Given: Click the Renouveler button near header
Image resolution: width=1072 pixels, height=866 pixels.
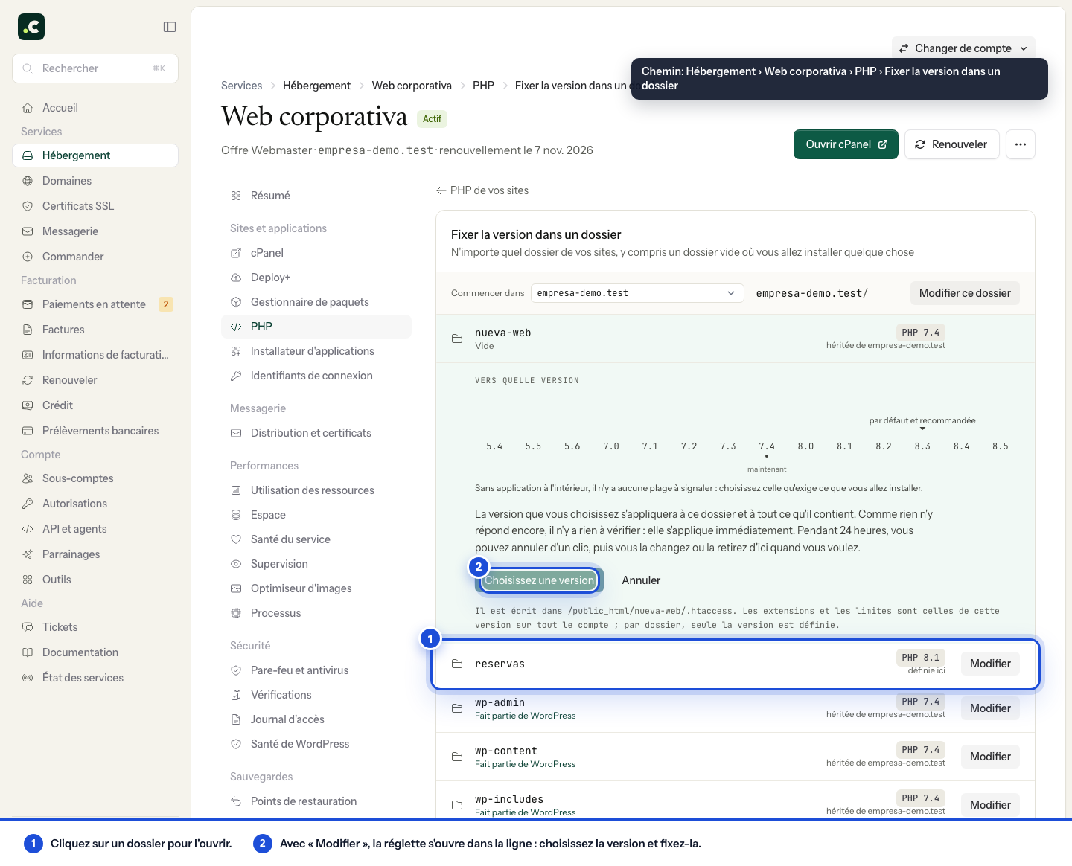Looking at the screenshot, I should [x=951, y=144].
